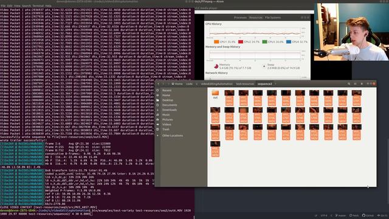Open the View menu in the terminal

tap(17, 5)
